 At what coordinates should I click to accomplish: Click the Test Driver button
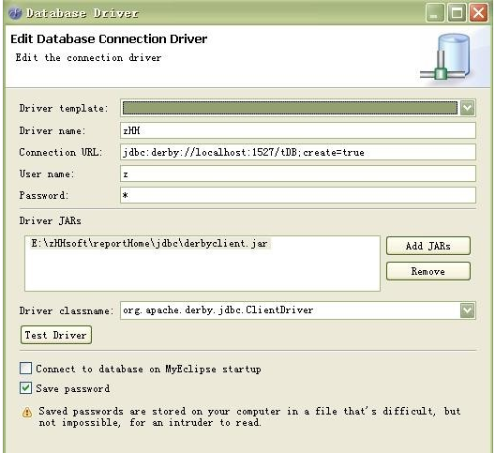pyautogui.click(x=56, y=335)
